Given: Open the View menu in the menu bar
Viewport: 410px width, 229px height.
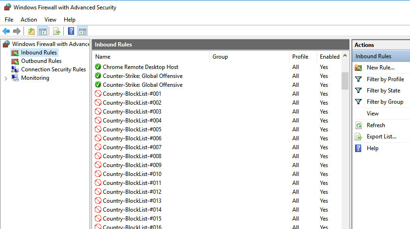Looking at the screenshot, I should [x=50, y=20].
